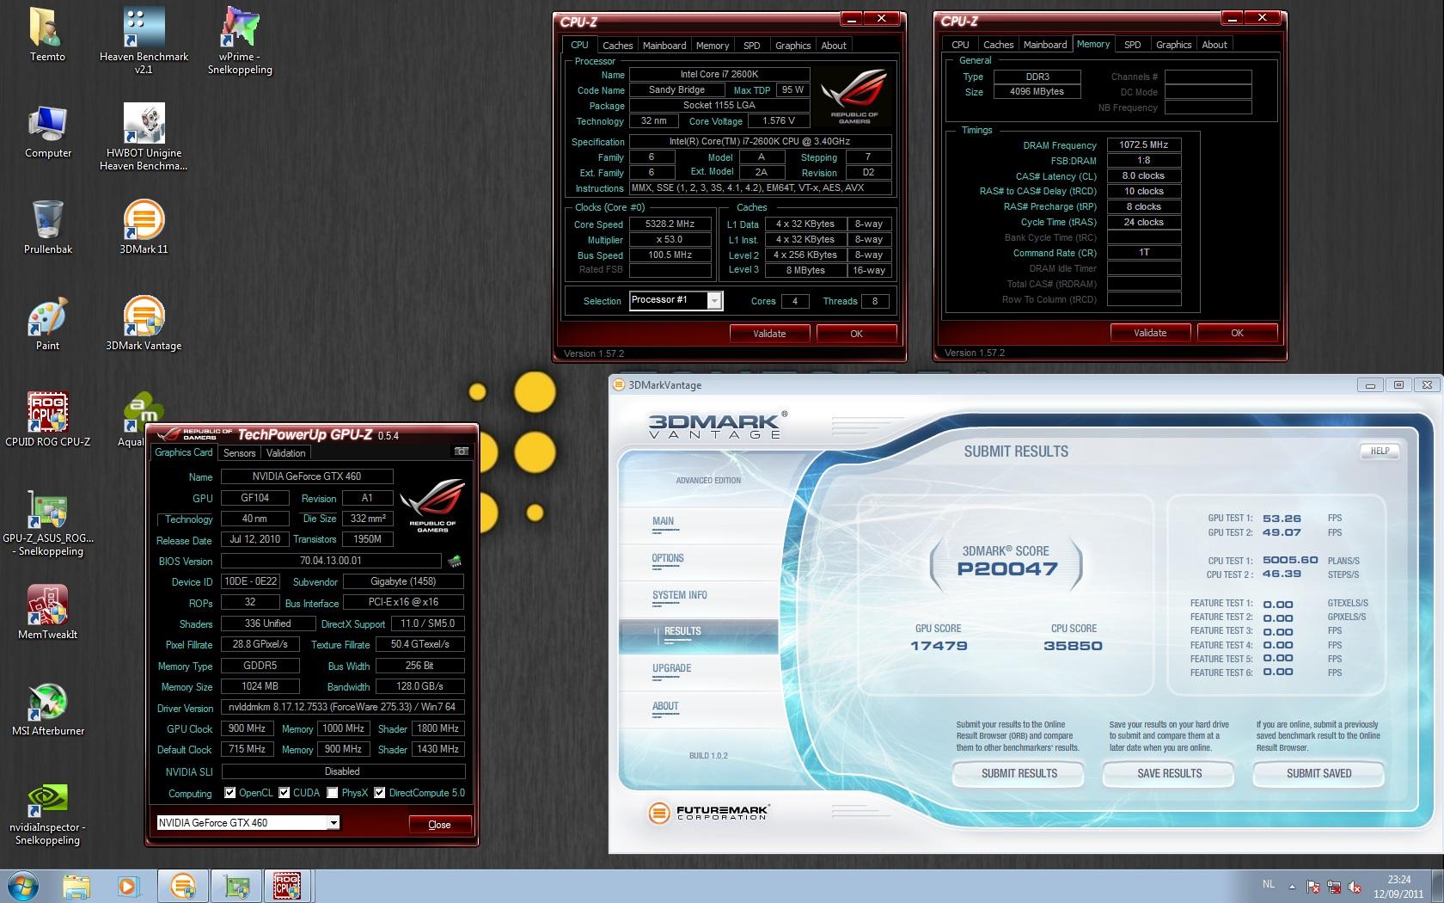Click the Core Speed 5328.2 MHz field
Viewport: 1444px width, 903px height.
pos(670,224)
